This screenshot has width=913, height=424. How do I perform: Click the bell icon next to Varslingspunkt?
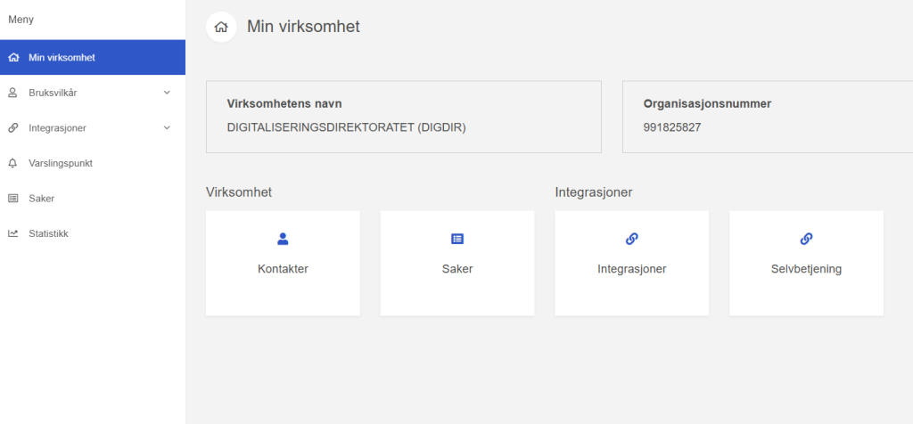12,163
